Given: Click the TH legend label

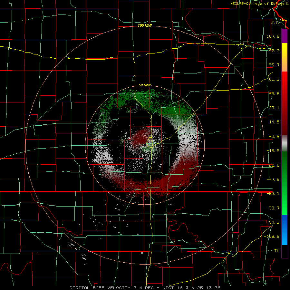Looking at the screenshot, I should click(277, 251).
